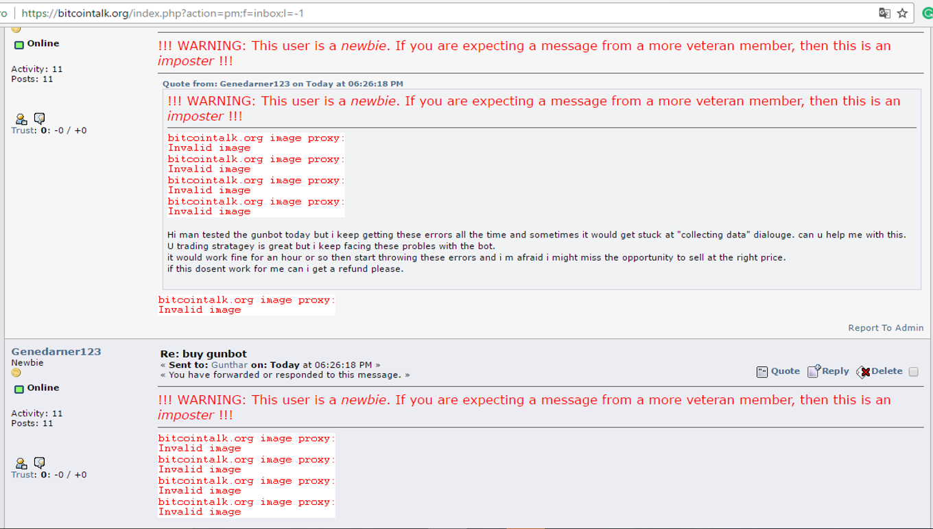Click Report To Admin link
933x529 pixels.
tap(886, 328)
